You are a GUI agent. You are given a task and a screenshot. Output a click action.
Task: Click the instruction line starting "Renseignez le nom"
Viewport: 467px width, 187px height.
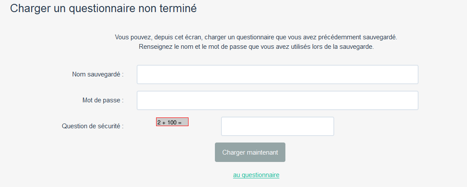click(x=256, y=47)
